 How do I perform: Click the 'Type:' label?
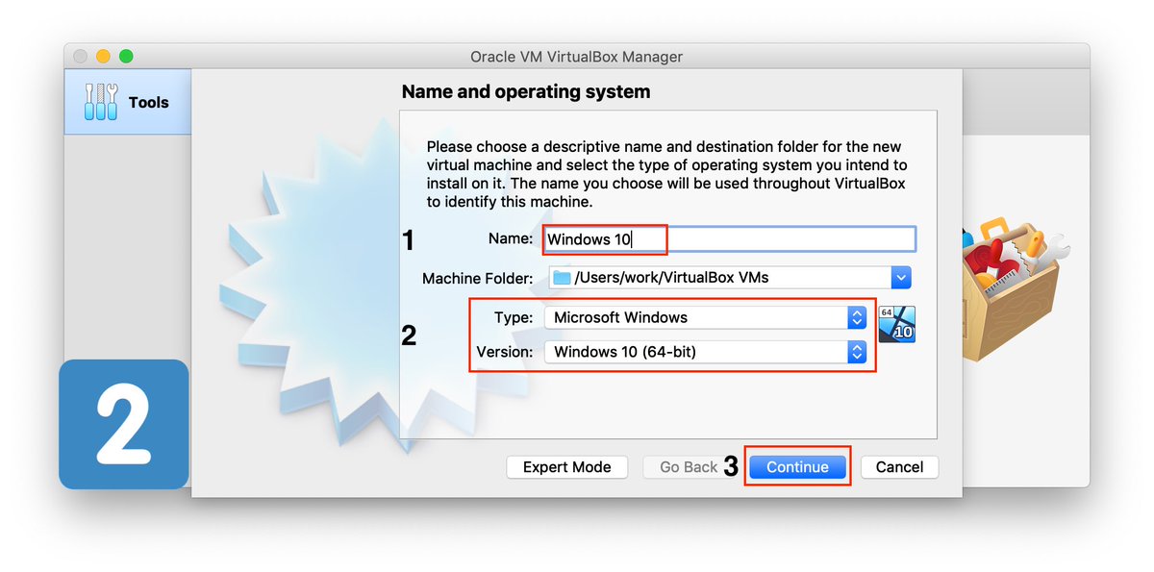pos(514,317)
